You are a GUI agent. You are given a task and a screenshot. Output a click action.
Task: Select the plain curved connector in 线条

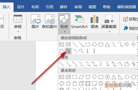pyautogui.click(x=101, y=64)
